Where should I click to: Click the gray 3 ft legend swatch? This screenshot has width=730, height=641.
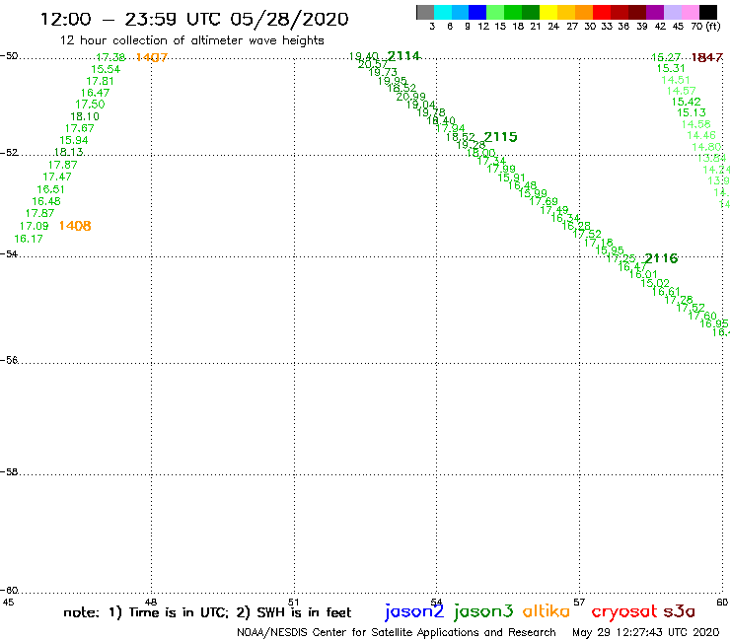pos(425,12)
